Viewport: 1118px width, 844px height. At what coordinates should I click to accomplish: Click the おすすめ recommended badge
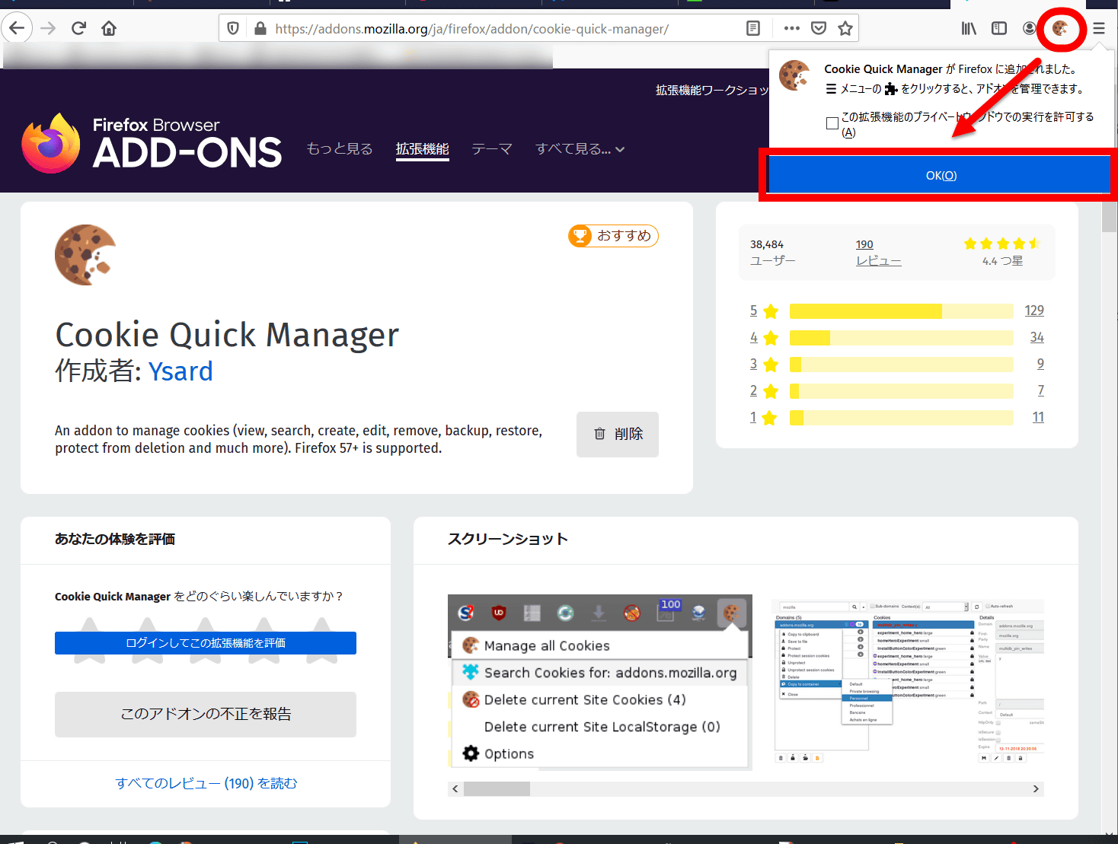613,236
